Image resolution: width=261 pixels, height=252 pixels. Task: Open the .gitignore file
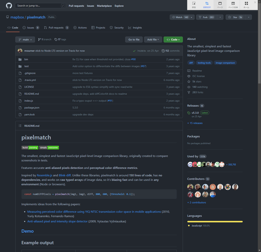30,73
